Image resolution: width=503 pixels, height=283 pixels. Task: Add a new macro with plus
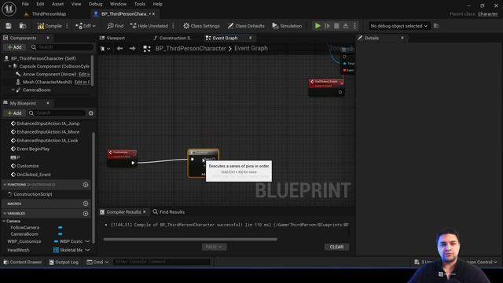pos(86,204)
